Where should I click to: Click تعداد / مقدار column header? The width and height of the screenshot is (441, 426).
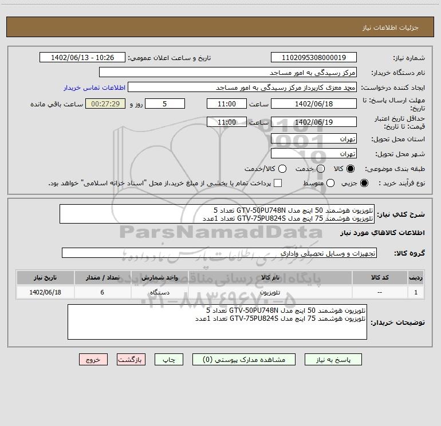coord(103,277)
